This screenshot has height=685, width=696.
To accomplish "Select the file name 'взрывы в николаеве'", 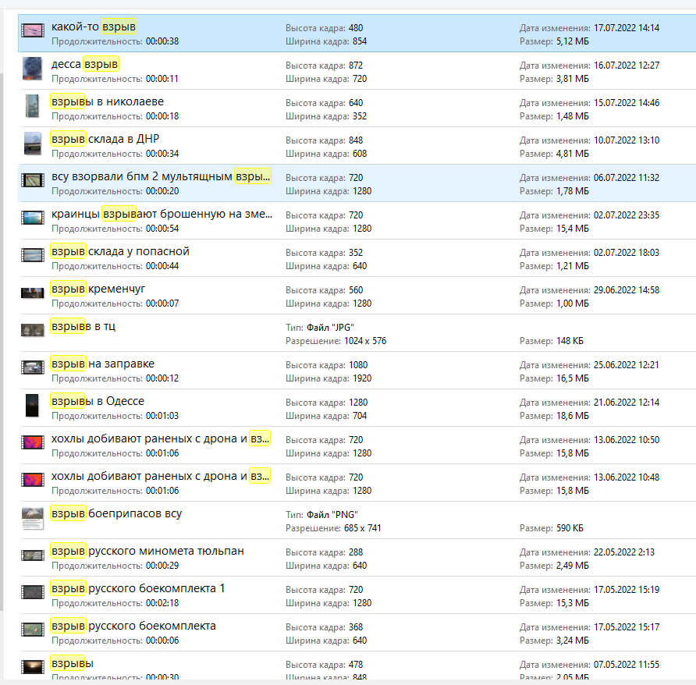I will click(x=108, y=101).
